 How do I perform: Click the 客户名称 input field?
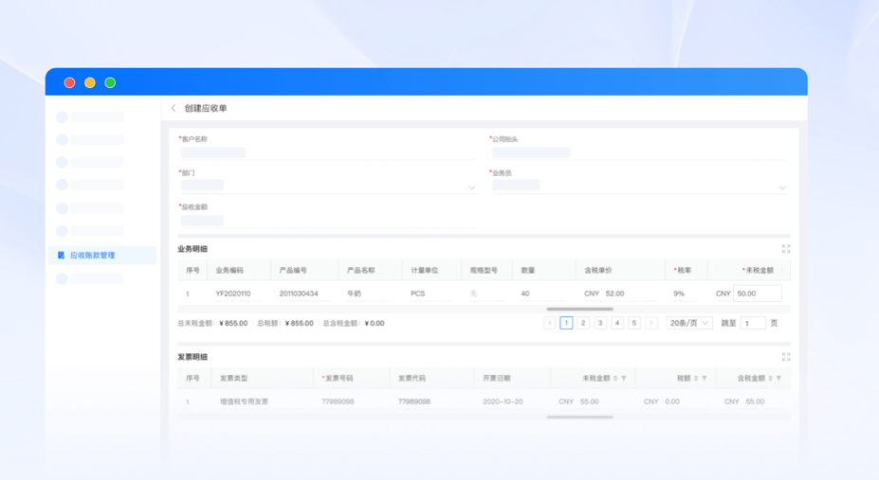point(326,153)
